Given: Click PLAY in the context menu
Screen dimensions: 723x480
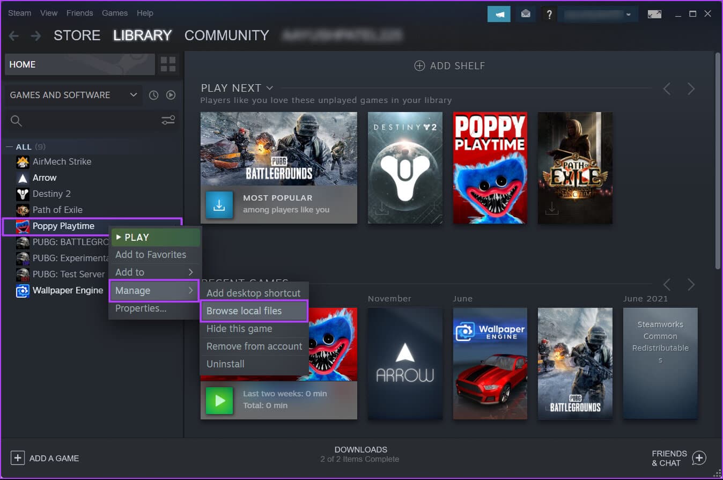Looking at the screenshot, I should [155, 238].
